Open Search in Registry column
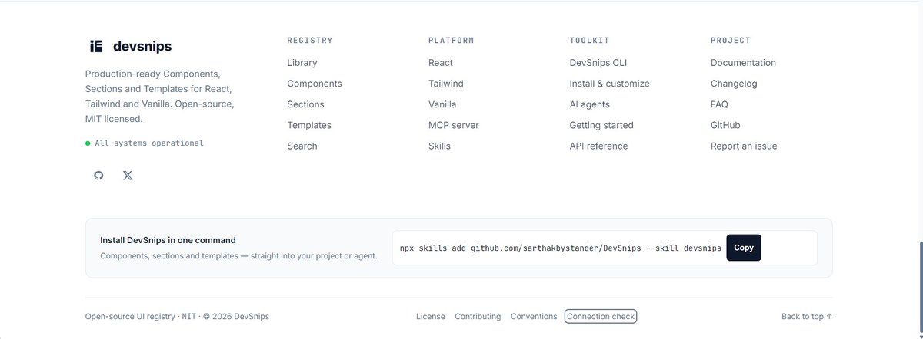923x339 pixels. (302, 146)
